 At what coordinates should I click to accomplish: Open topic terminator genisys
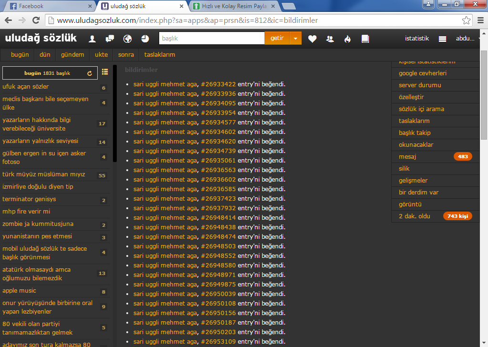29,199
